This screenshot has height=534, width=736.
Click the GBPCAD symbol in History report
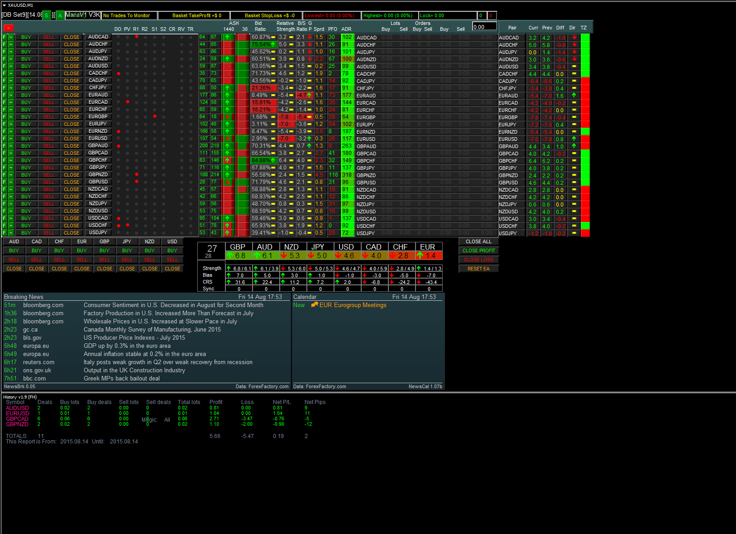(17, 419)
